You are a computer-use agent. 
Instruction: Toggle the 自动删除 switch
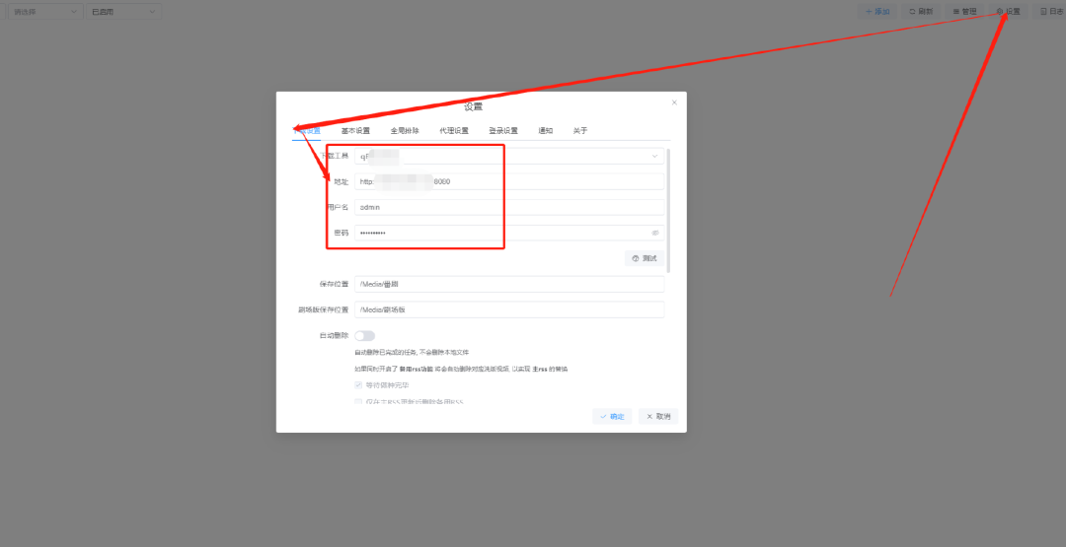[365, 336]
